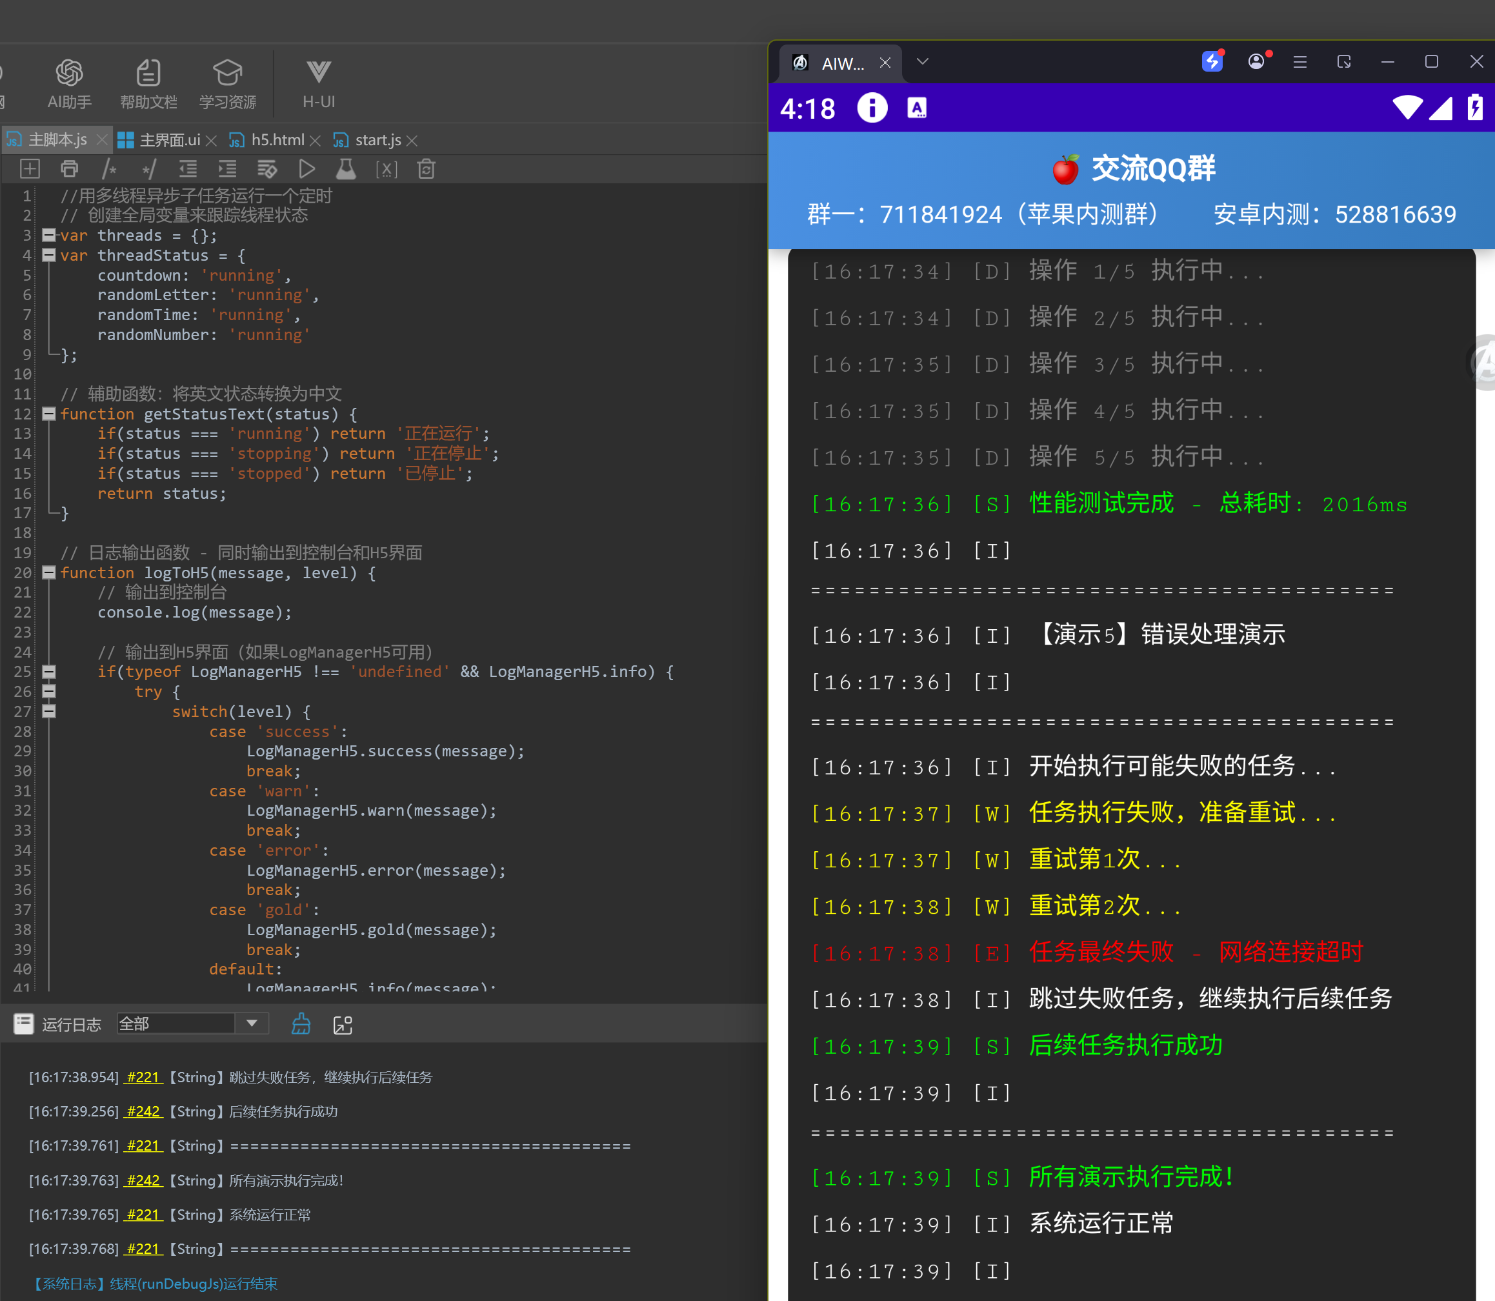Open the H-UI tool
Screen dimensions: 1495x1301
[319, 83]
